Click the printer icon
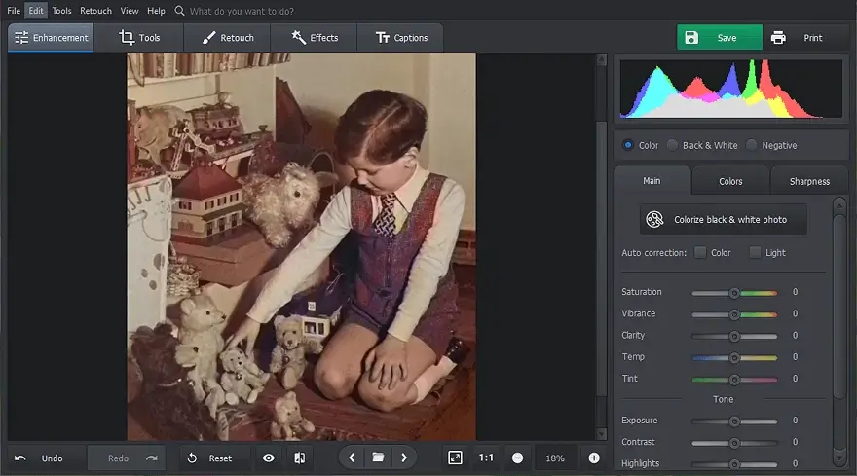 [778, 38]
